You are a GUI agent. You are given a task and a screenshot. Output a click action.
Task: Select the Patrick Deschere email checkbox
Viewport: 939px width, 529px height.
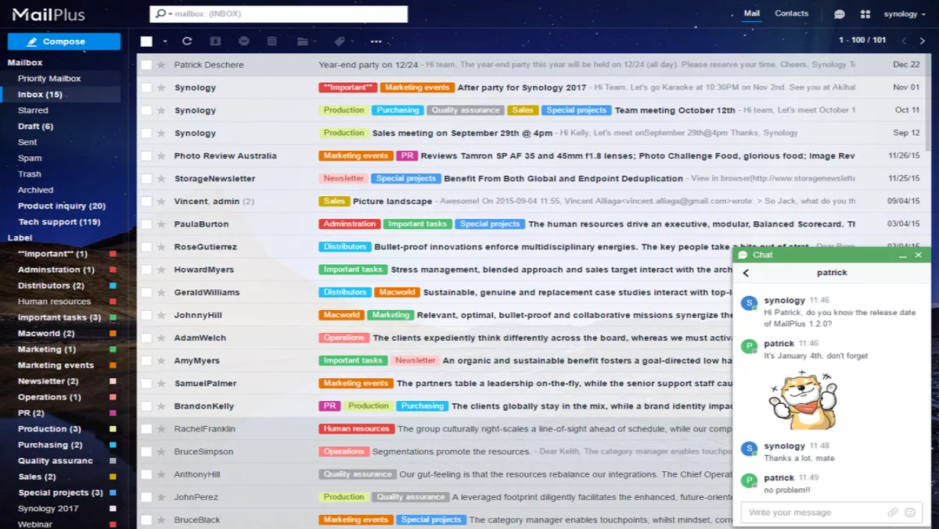pos(146,65)
